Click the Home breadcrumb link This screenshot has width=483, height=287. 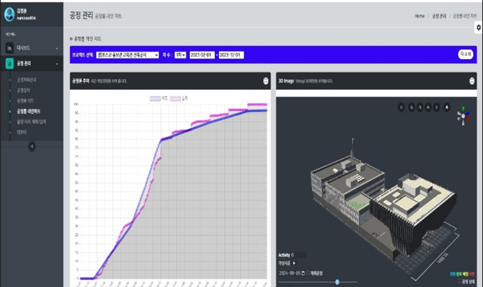[x=419, y=16]
